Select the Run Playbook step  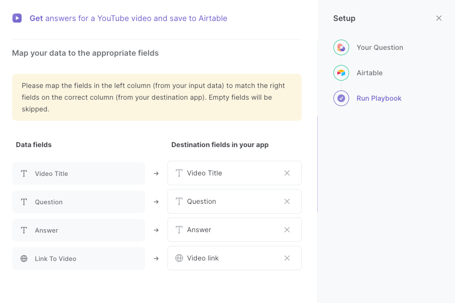coord(379,98)
